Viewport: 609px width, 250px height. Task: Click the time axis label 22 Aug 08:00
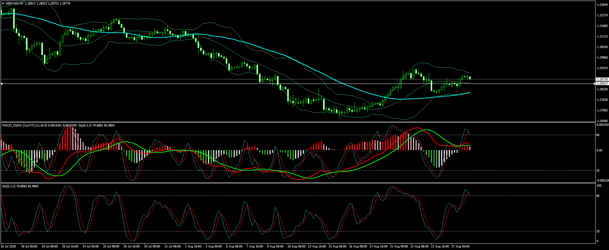point(419,246)
